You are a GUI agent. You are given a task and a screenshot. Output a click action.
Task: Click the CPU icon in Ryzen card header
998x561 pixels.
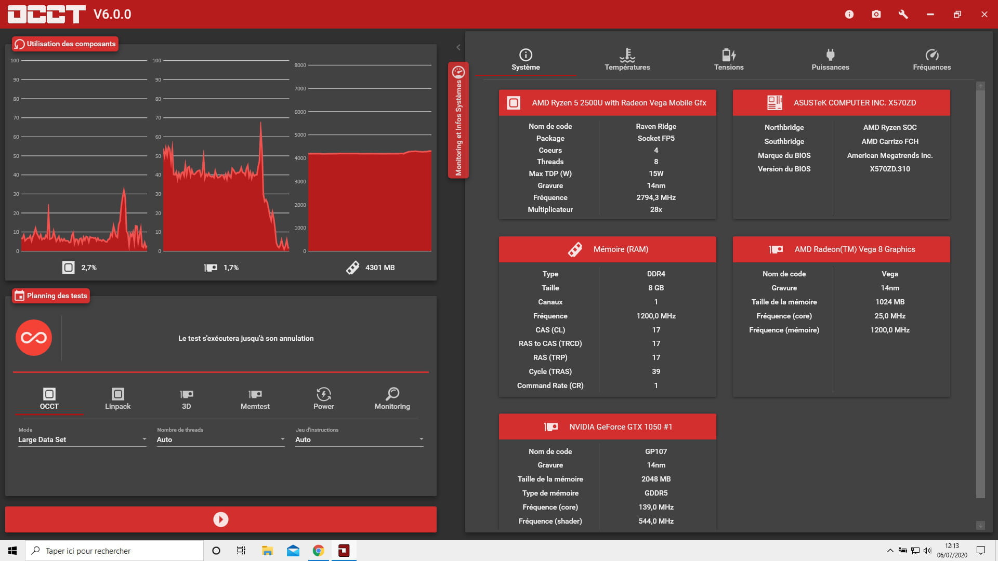pos(514,103)
